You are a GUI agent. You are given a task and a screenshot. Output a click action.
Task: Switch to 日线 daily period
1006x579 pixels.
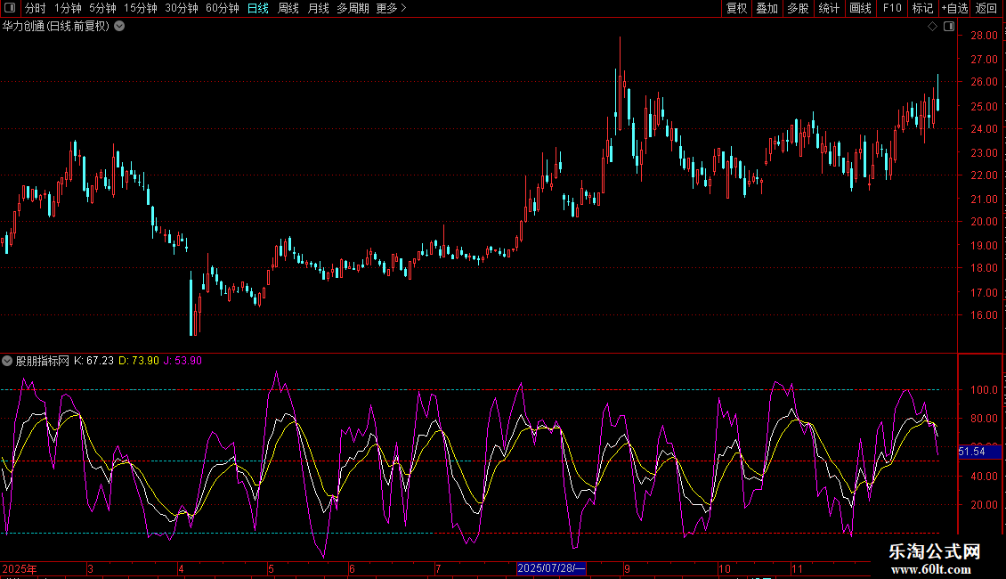point(257,8)
